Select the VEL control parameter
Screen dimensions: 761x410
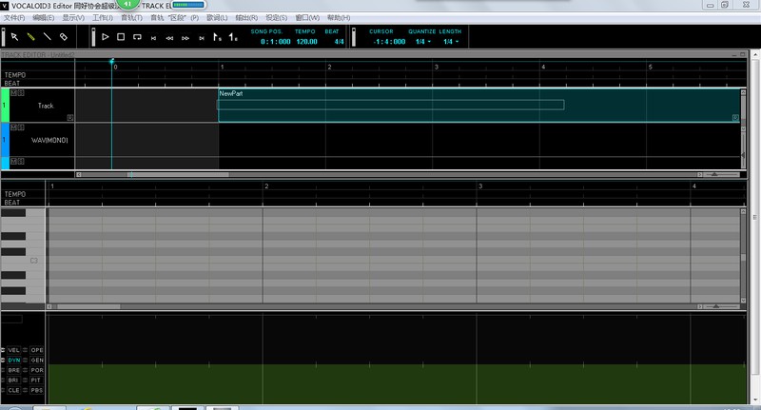(x=13, y=350)
